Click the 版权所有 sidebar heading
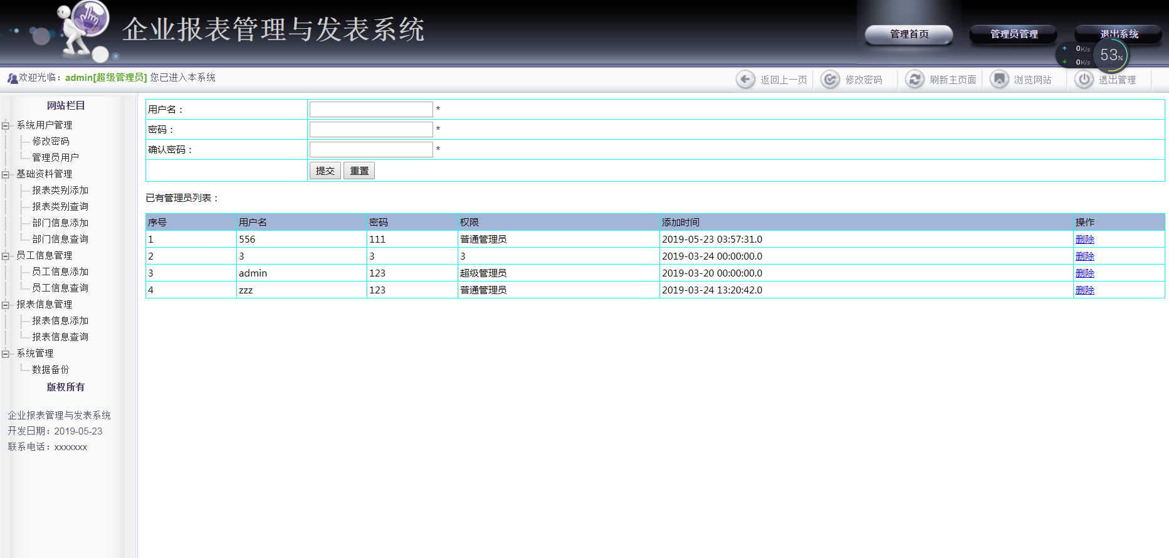Screen dimensions: 1169x558 [66, 387]
